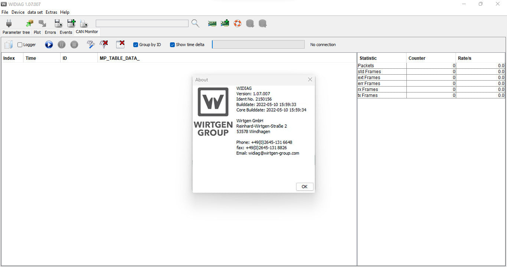
Task: Pause the CAN monitor capture
Action: tap(62, 45)
